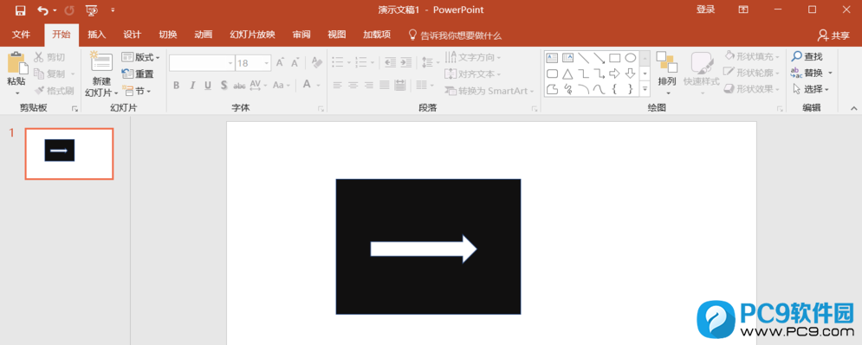Decrease the list indent level

coord(391,62)
